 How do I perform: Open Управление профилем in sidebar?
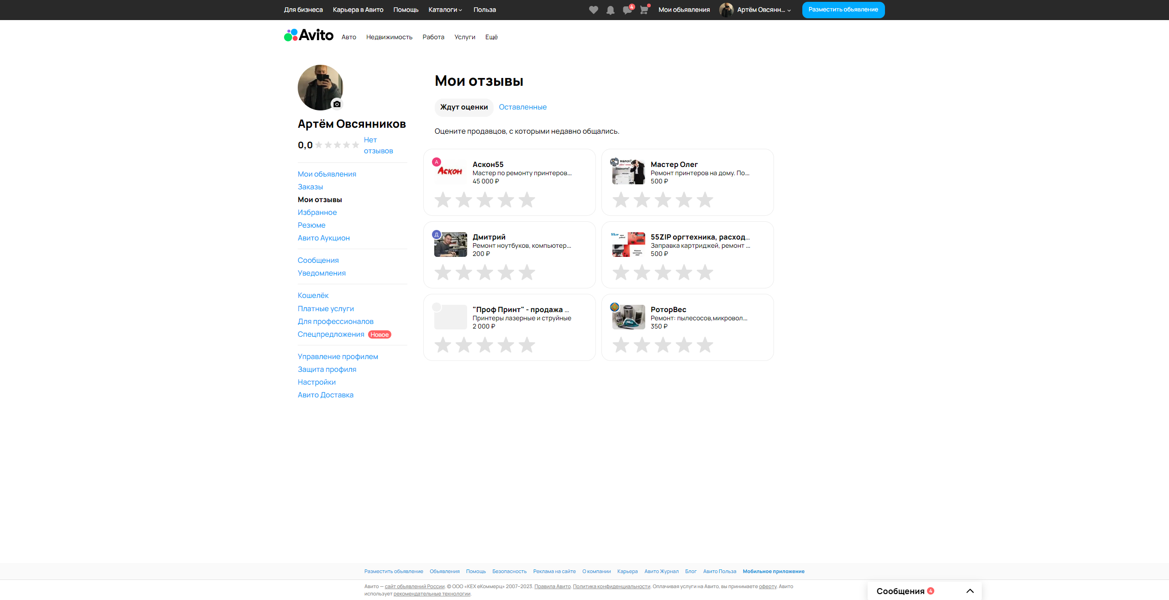(x=338, y=357)
